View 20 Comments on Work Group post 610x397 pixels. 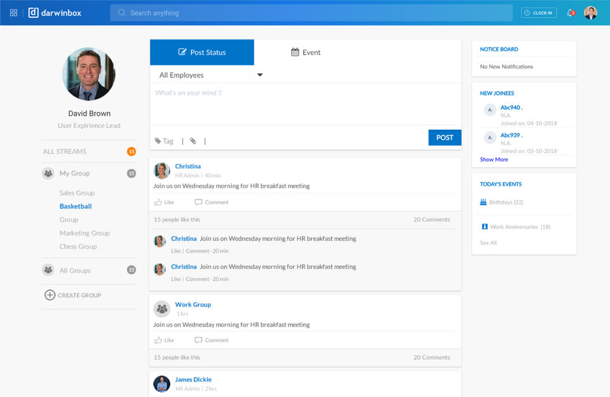pyautogui.click(x=431, y=358)
